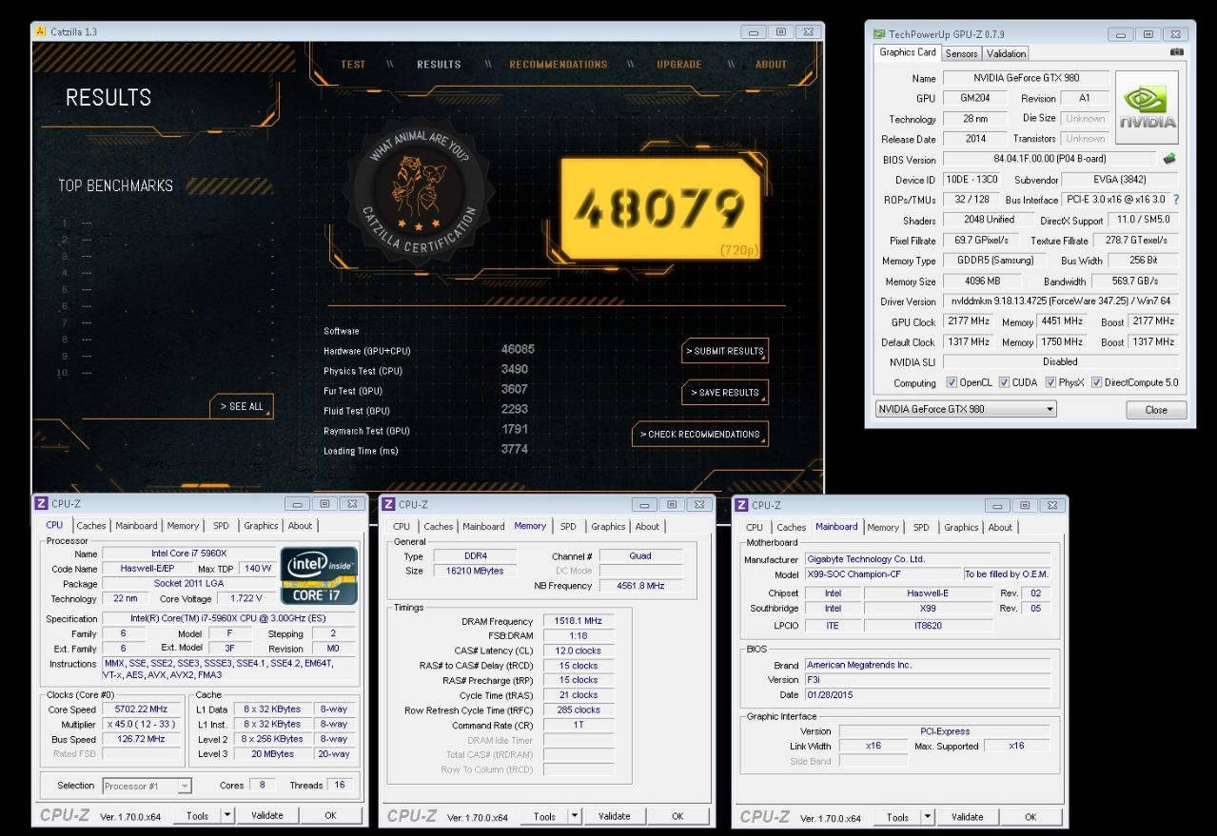
Task: Toggle the DirectCompute 5.0 checkbox
Action: point(1096,382)
